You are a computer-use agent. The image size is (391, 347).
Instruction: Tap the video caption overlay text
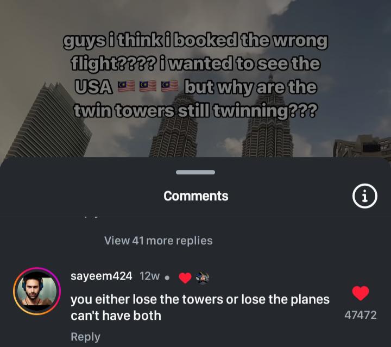(x=195, y=75)
